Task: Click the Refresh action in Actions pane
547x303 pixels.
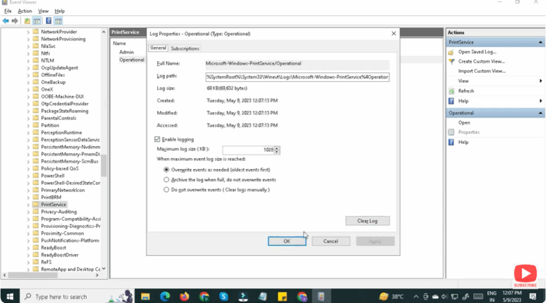Action: [466, 91]
